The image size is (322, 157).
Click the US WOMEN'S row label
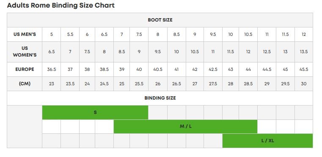[x=25, y=52]
